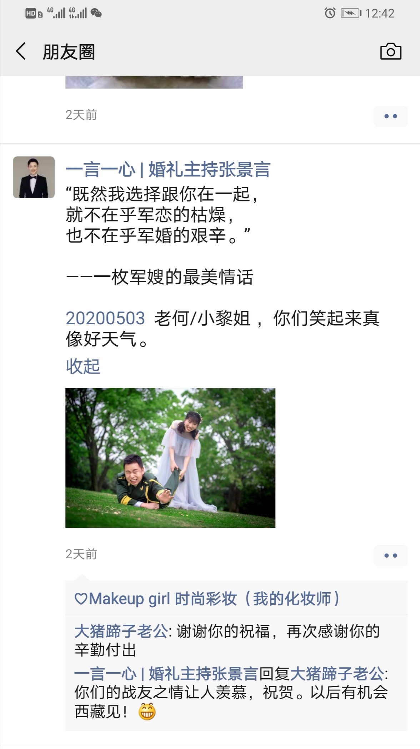
Task: Tap replied-to 大猪蹄子老公 name in reply
Action: tap(337, 674)
